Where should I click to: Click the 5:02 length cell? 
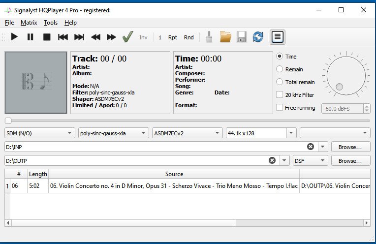37,186
